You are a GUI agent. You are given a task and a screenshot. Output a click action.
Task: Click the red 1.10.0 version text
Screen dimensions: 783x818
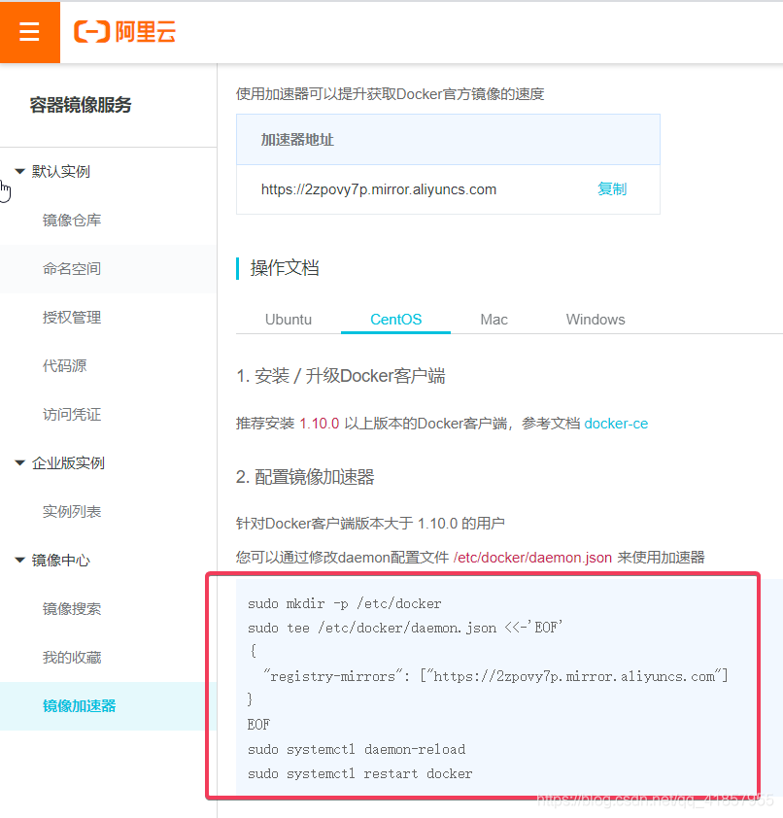[320, 423]
